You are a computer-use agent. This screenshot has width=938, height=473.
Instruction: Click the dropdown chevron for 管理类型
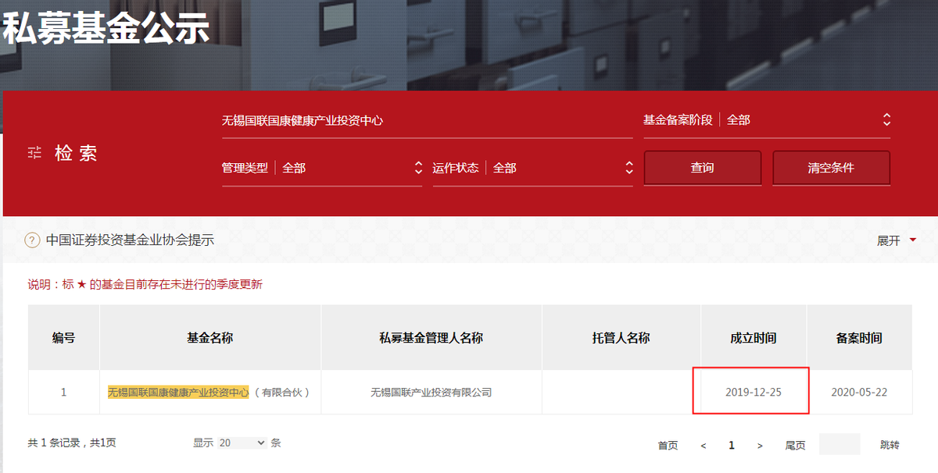click(x=418, y=167)
